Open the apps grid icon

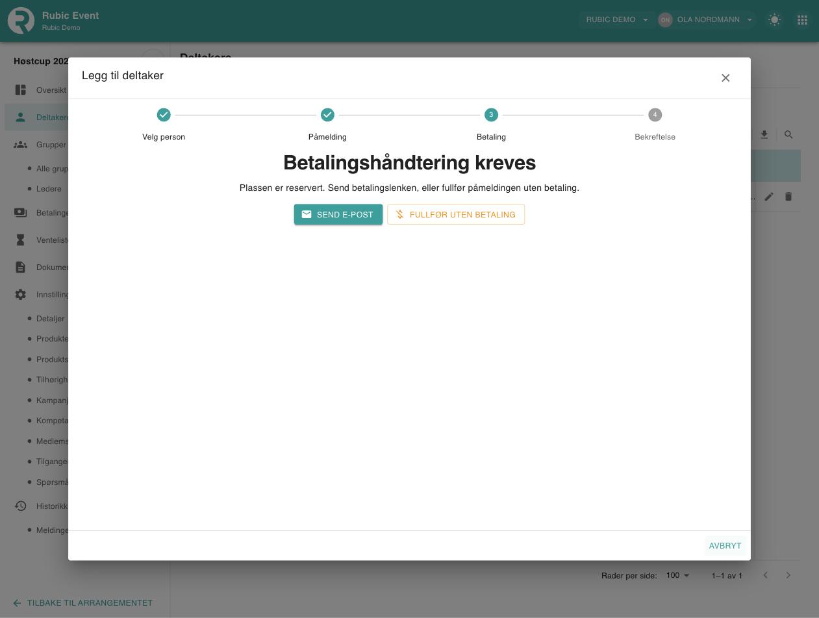tap(802, 20)
